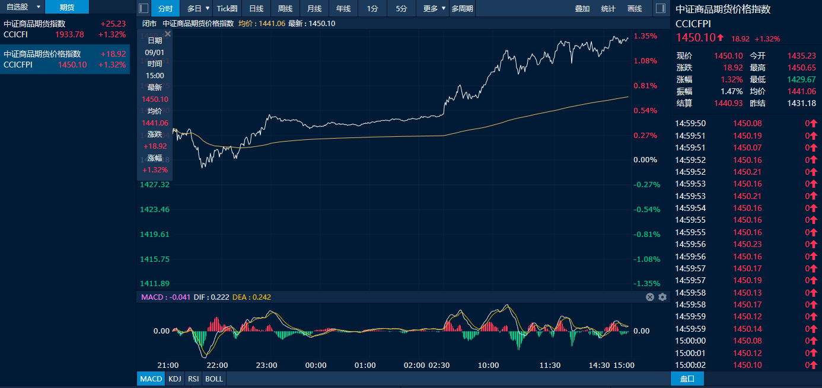Toggle the right sidebar panel icon

click(660, 8)
